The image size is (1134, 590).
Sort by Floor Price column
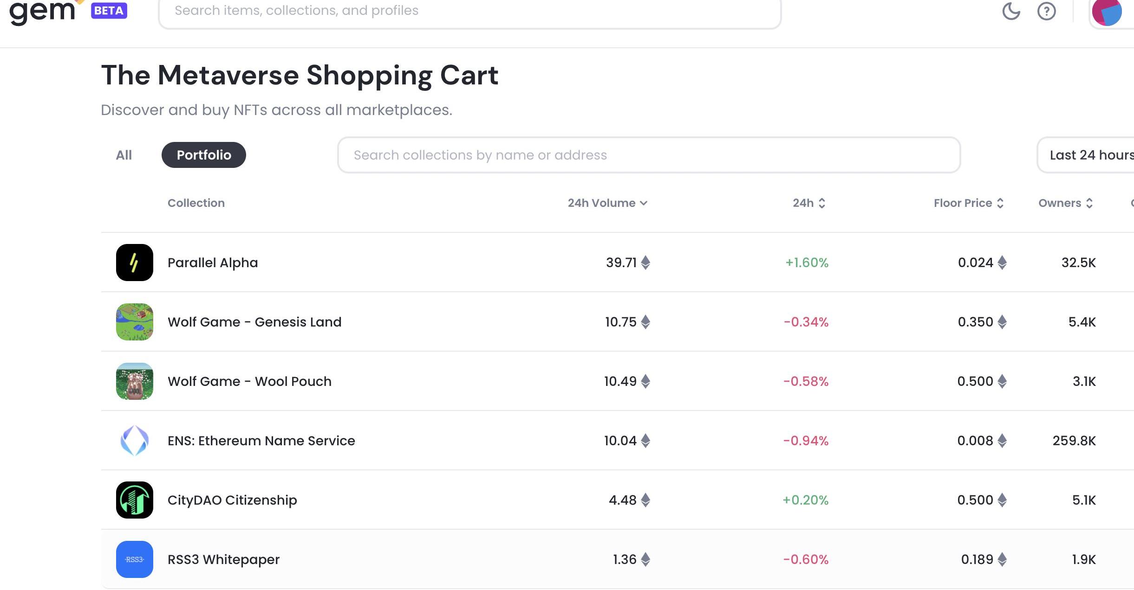click(x=968, y=203)
